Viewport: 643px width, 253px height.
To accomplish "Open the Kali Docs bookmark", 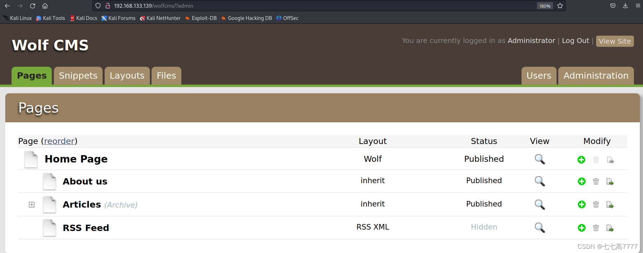I will click(84, 18).
